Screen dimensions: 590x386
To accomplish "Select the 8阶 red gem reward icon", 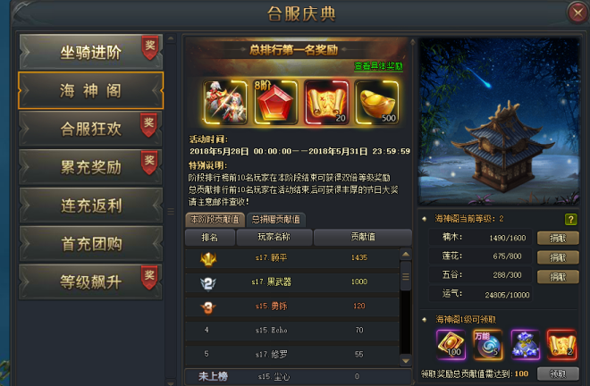I will tap(275, 103).
